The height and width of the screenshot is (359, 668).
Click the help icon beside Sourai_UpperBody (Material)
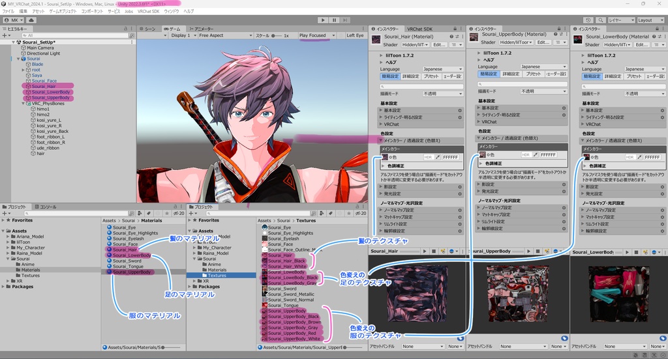(556, 34)
